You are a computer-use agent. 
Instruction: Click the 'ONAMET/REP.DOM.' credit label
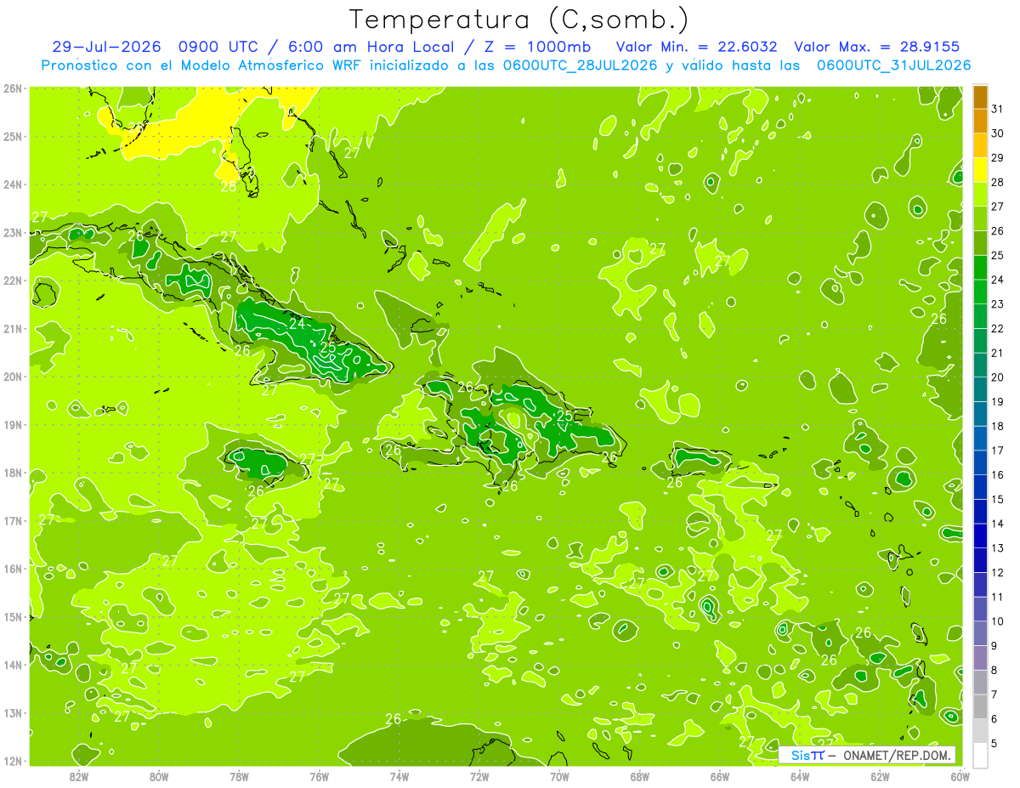coord(896,755)
